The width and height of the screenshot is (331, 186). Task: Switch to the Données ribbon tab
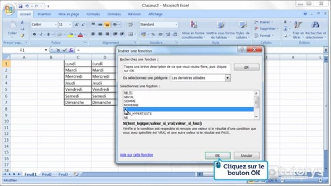114,14
